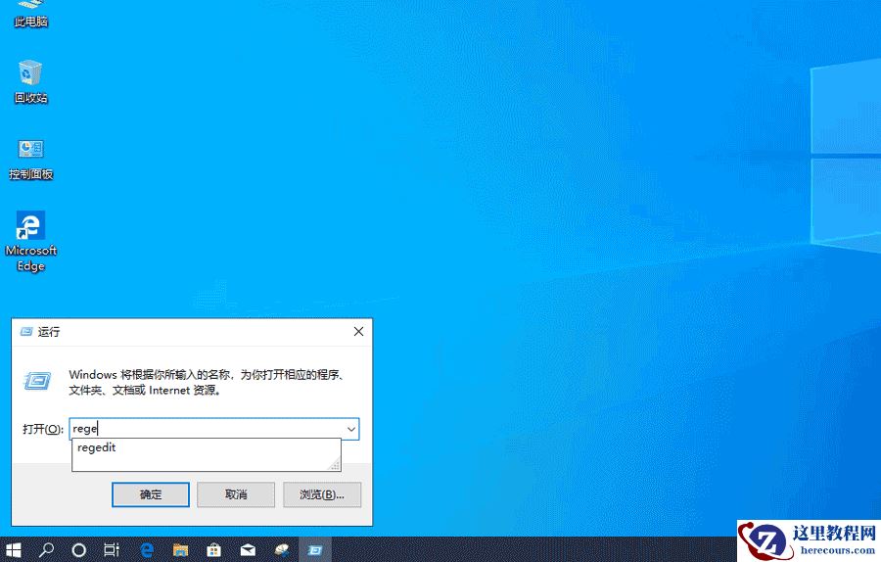Open Task View on the taskbar
The image size is (881, 562).
point(112,549)
